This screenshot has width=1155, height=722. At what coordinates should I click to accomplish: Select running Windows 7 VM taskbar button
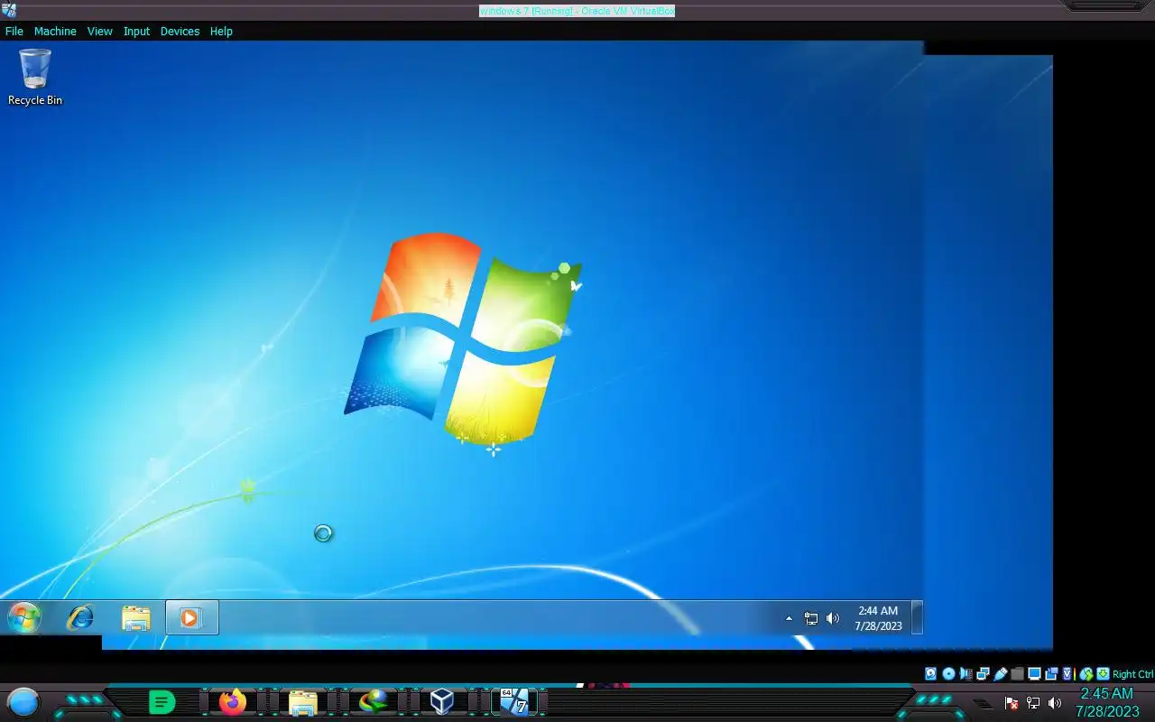pos(514,701)
